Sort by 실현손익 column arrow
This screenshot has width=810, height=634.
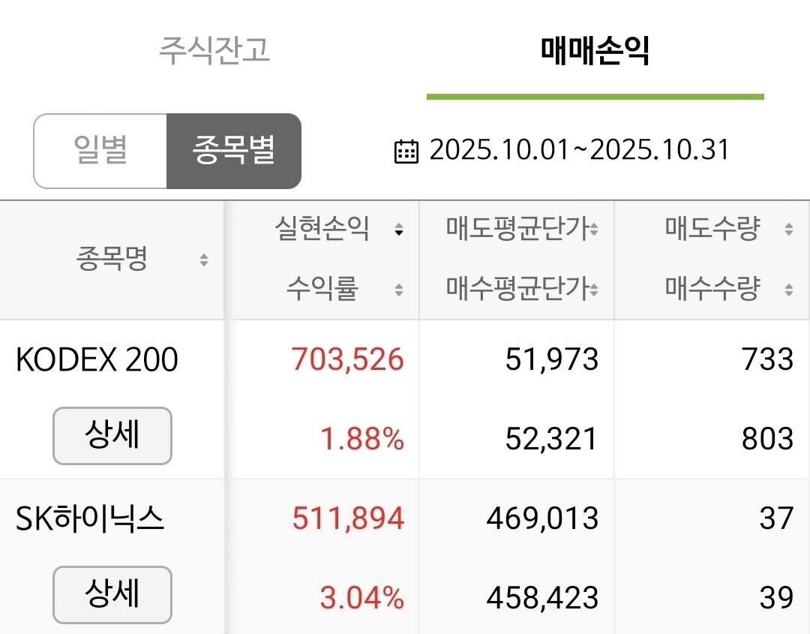(x=399, y=229)
